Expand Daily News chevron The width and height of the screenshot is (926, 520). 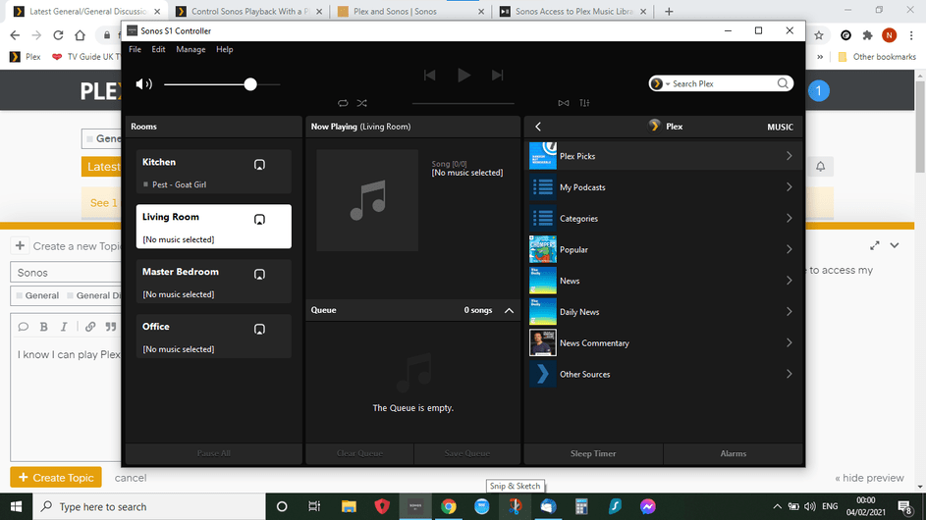789,312
